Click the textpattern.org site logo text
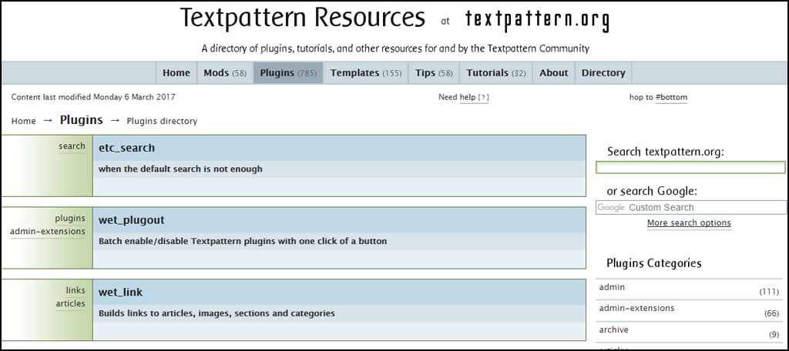Image resolution: width=789 pixels, height=351 pixels. 537,20
